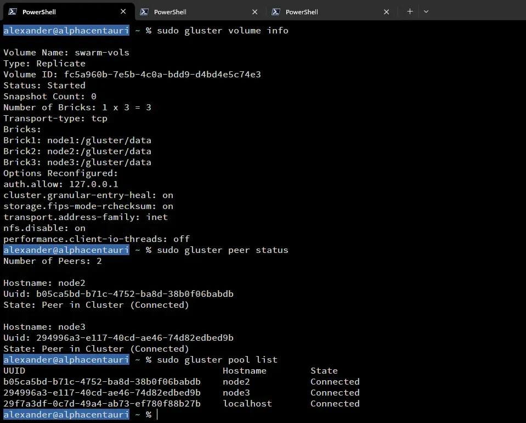Click the second tab's PowerShell icon
Image resolution: width=526 pixels, height=423 pixels.
144,12
